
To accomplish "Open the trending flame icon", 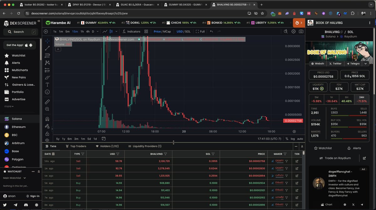I will click(x=297, y=23).
